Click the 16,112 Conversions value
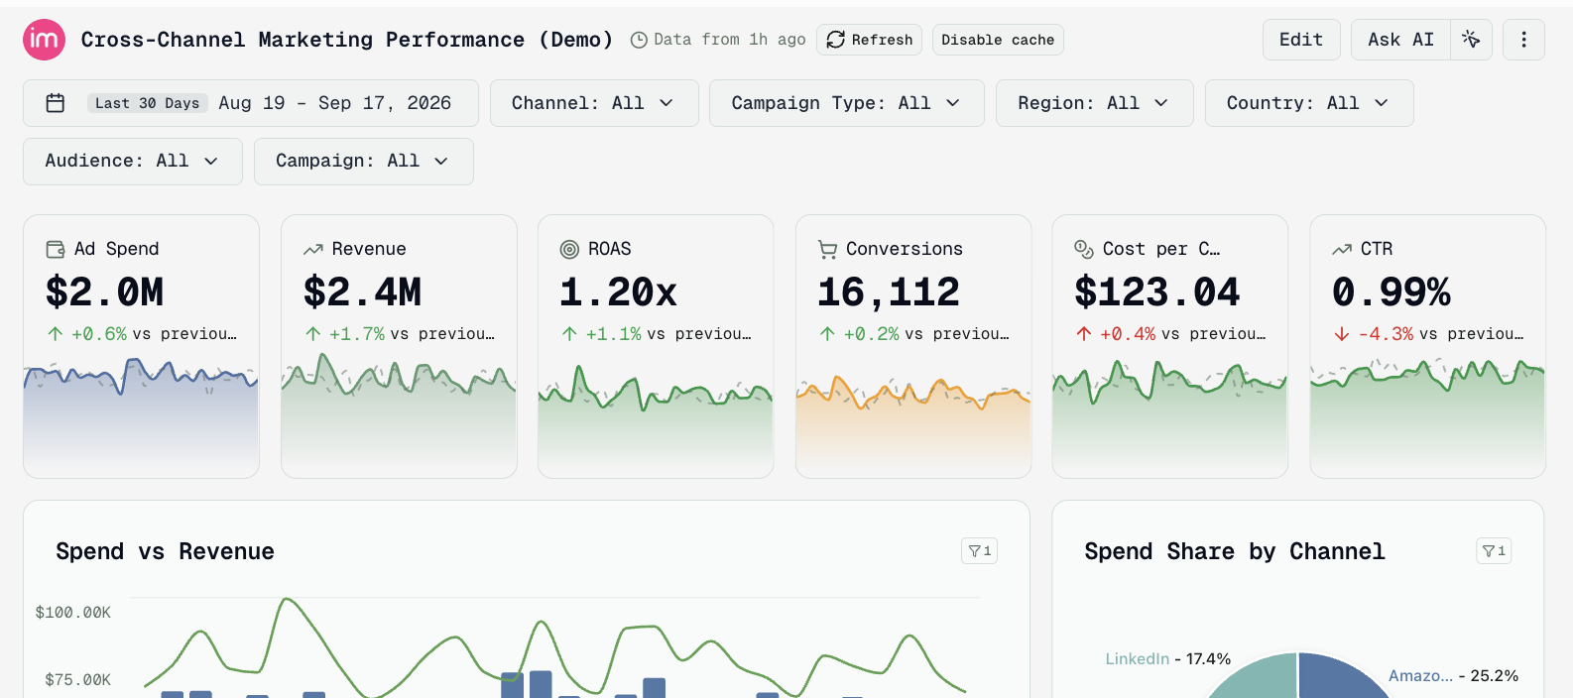Screen dimensions: 1573x698 [x=889, y=291]
